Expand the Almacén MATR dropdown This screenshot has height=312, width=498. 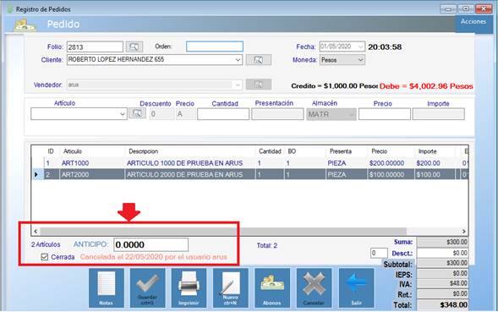pyautogui.click(x=352, y=114)
